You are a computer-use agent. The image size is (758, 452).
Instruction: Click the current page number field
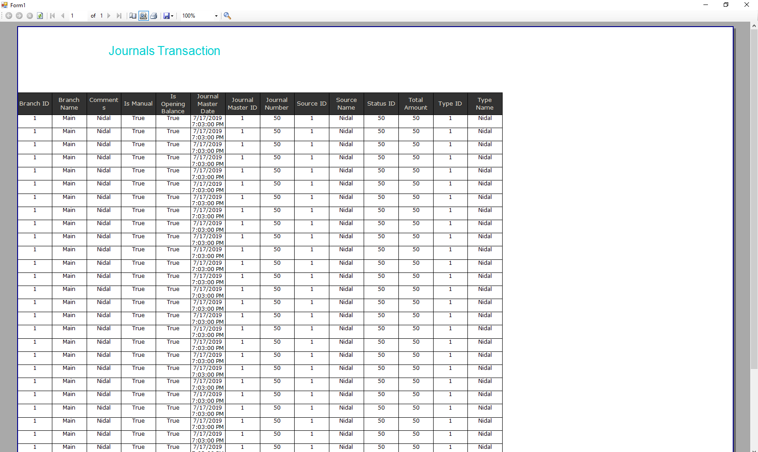pyautogui.click(x=78, y=16)
